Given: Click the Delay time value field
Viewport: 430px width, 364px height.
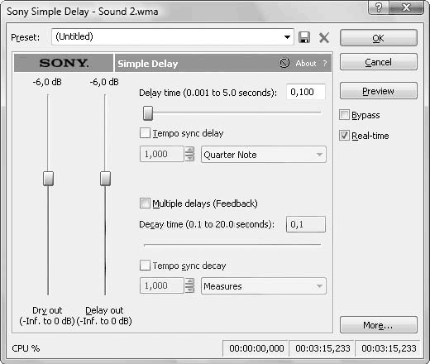Looking at the screenshot, I should (x=306, y=92).
